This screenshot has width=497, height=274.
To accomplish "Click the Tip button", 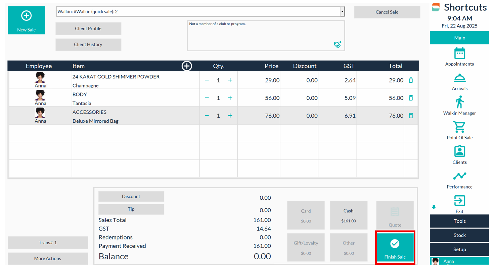I will (131, 209).
